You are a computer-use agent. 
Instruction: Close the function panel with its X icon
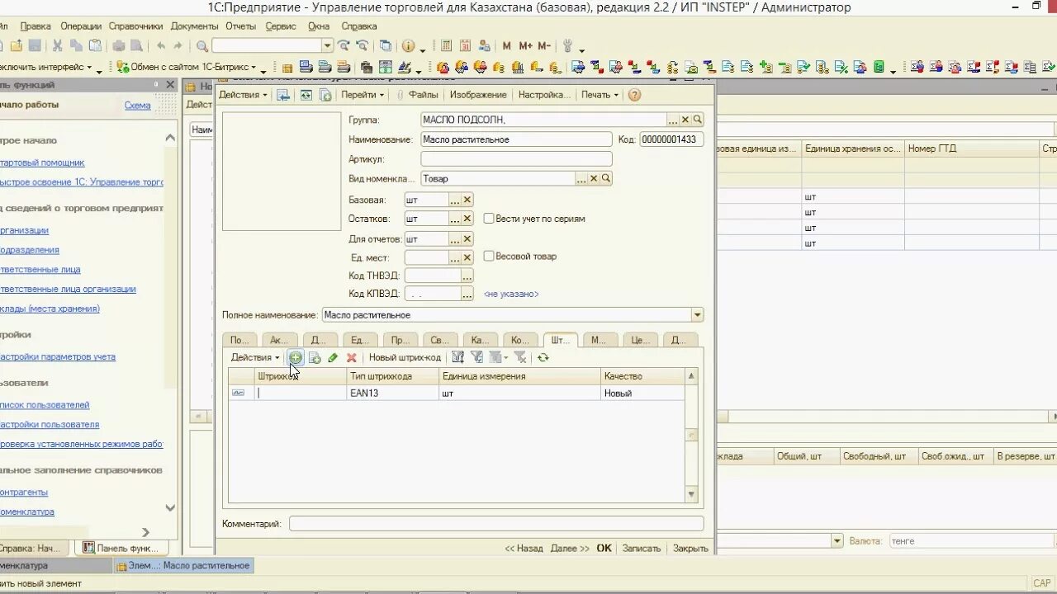click(x=170, y=85)
